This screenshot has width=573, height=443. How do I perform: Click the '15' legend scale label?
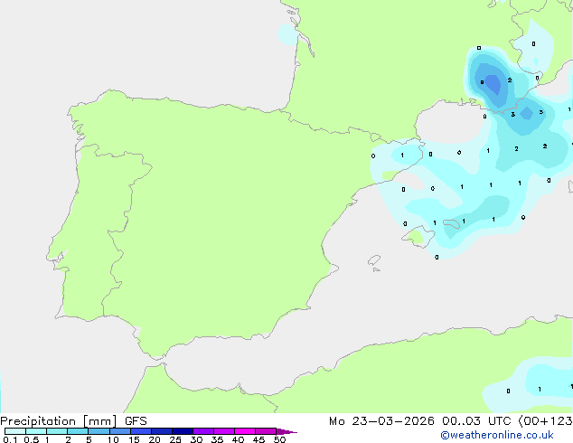(x=134, y=439)
